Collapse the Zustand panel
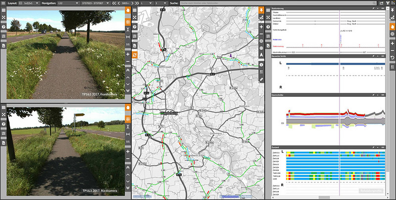 click(x=378, y=147)
